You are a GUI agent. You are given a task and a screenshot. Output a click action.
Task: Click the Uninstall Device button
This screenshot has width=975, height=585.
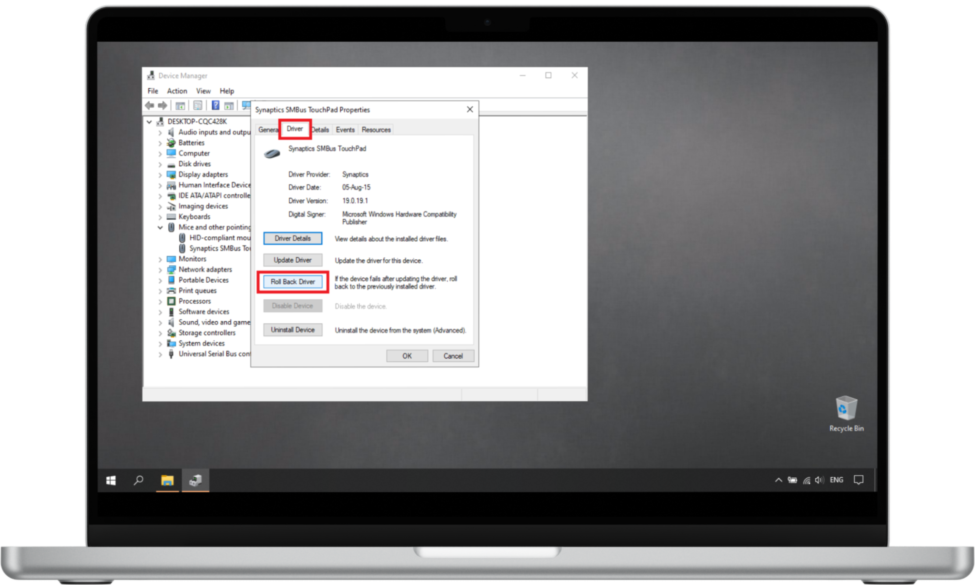[293, 330]
